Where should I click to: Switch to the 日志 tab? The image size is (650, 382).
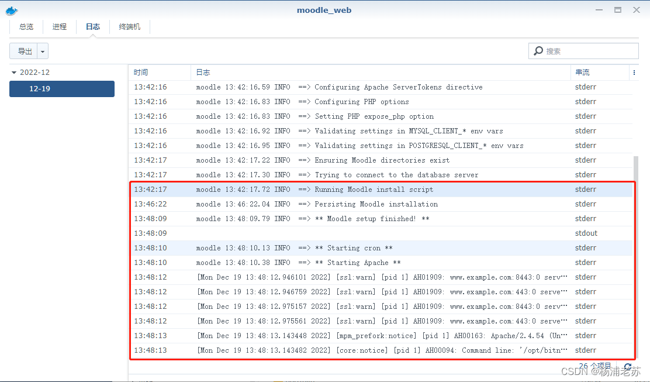93,26
